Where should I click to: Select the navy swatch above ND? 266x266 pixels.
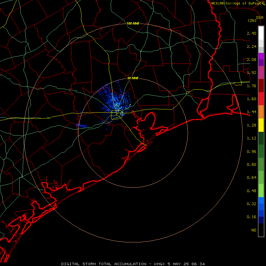click(261, 220)
